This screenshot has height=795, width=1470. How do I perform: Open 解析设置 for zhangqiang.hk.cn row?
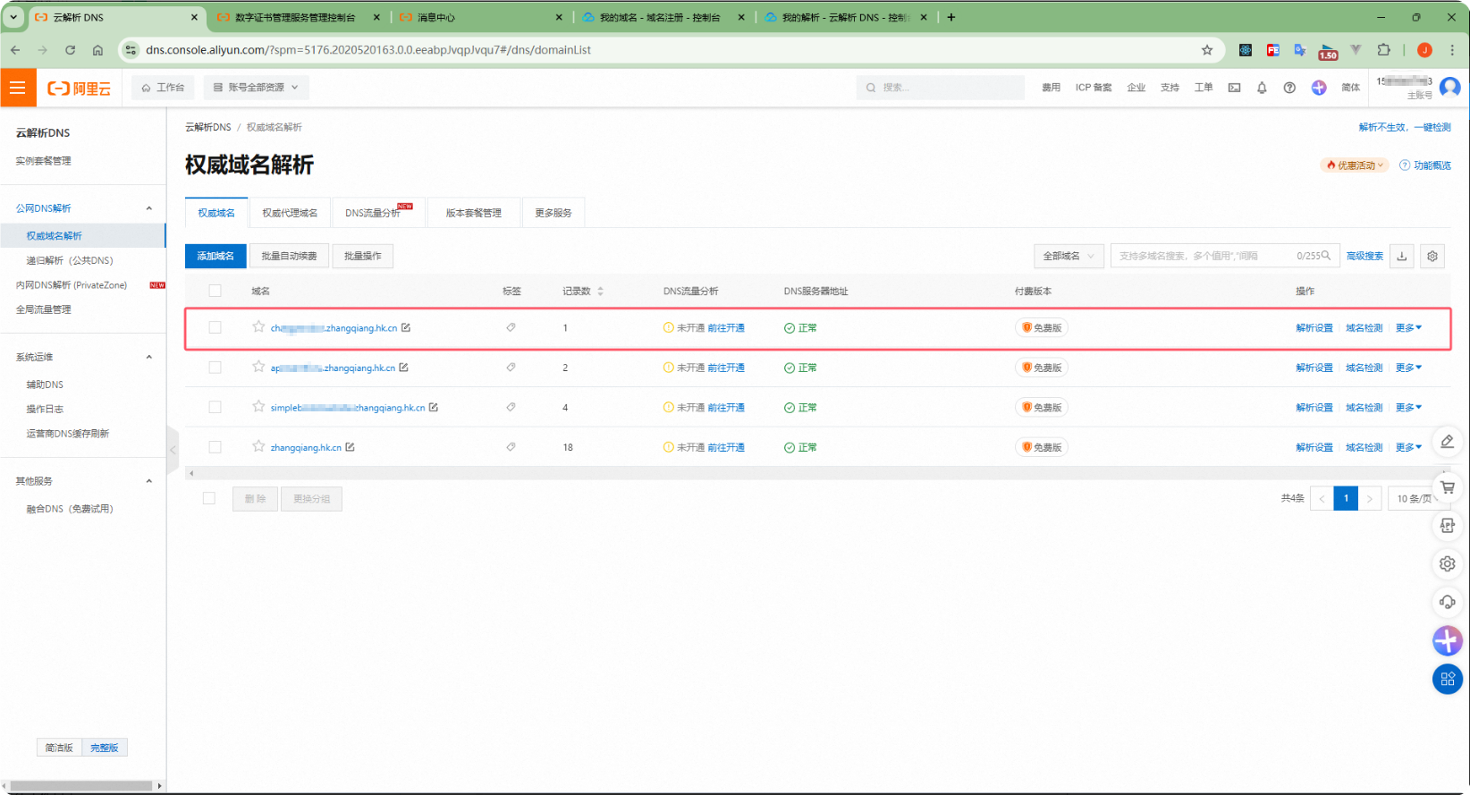(x=1314, y=447)
